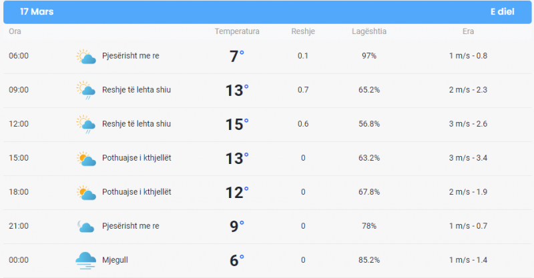The image size is (534, 278).
Task: Click the 17 Mars date header
Action: pos(37,11)
